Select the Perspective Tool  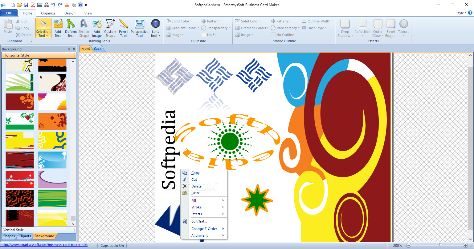pos(139,28)
